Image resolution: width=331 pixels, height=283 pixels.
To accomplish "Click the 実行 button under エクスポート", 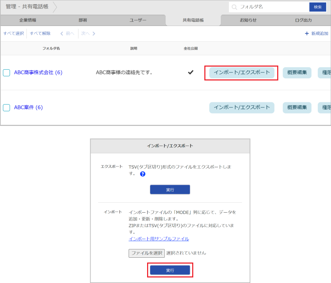I will (170, 189).
